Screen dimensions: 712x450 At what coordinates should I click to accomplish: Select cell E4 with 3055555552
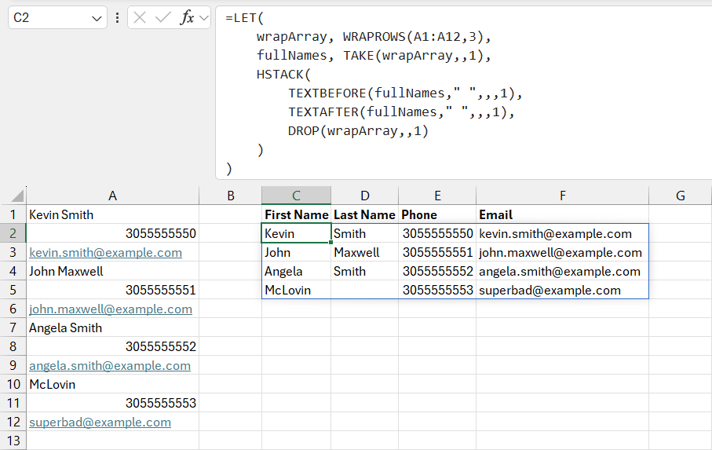(x=437, y=271)
